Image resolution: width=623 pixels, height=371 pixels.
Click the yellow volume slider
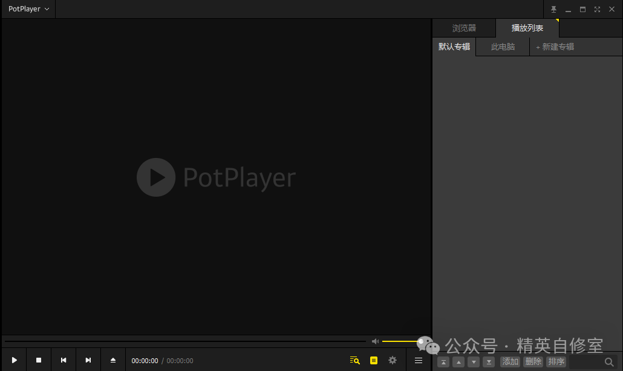(400, 341)
